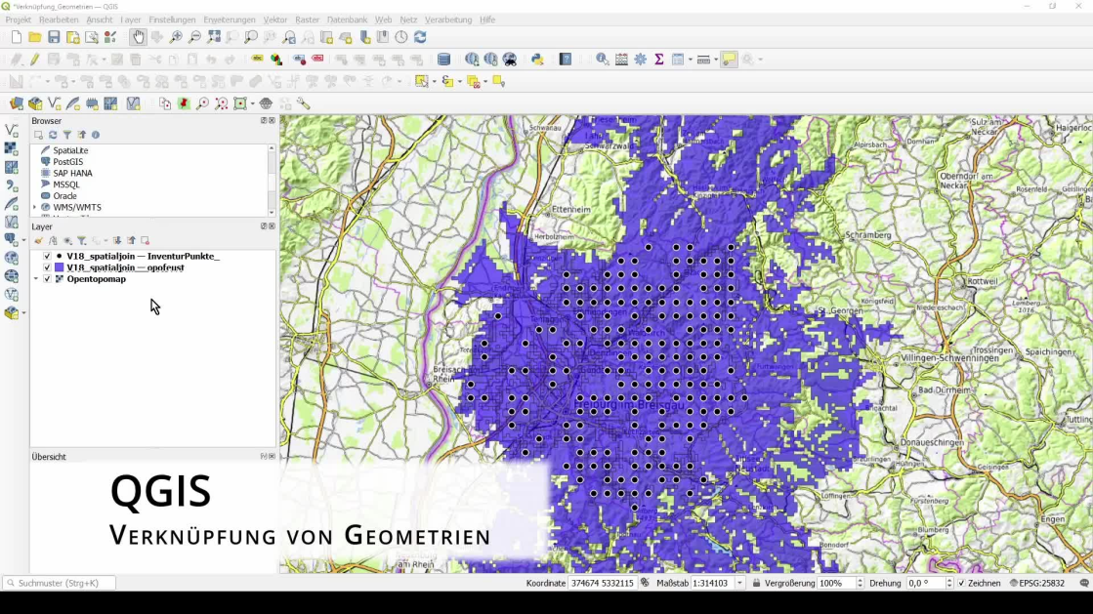Open the Projekt menu

pyautogui.click(x=19, y=20)
